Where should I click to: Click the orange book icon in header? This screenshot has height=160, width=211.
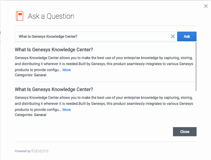tap(20, 16)
